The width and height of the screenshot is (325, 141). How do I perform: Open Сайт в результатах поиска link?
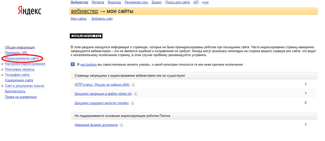click(x=25, y=86)
